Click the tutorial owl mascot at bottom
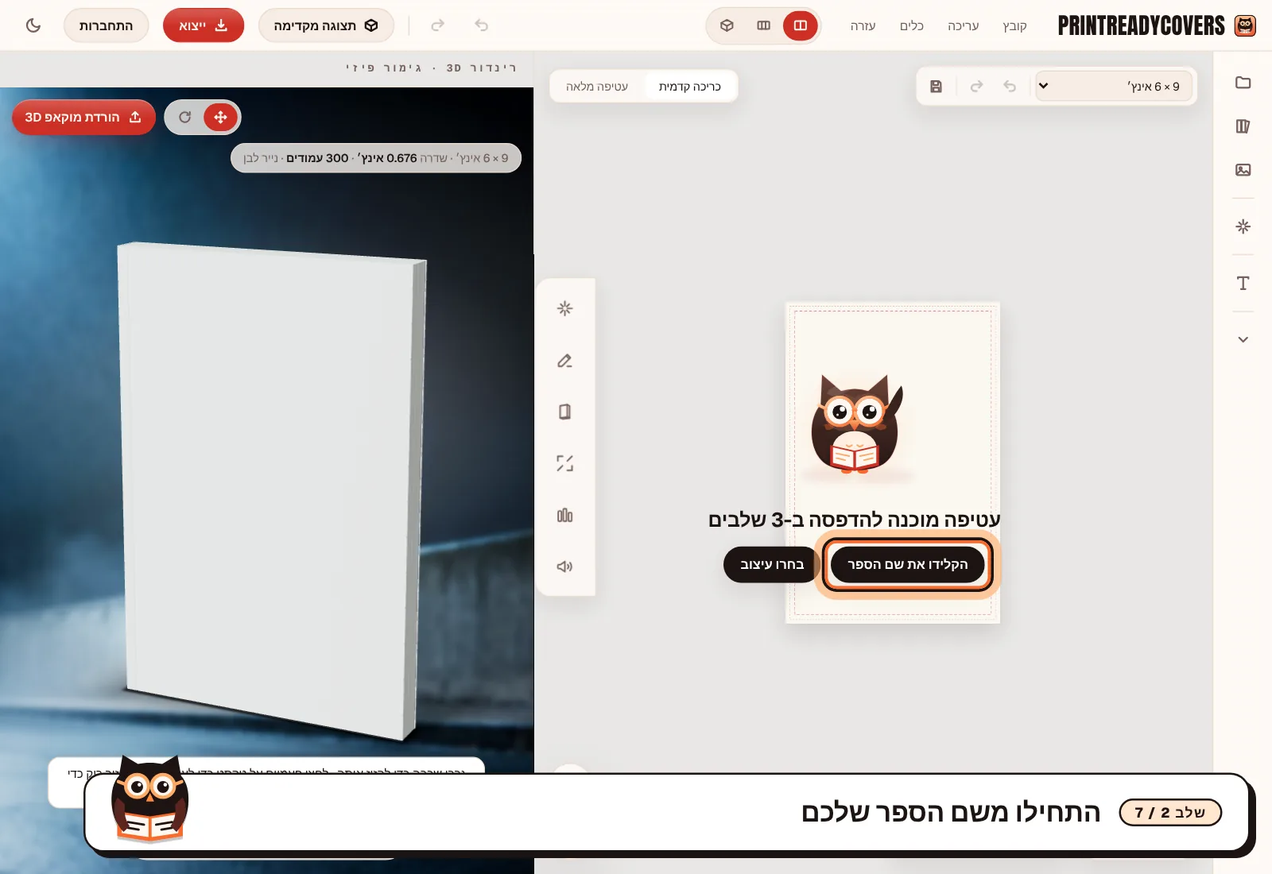Image resolution: width=1272 pixels, height=874 pixels. click(x=149, y=799)
